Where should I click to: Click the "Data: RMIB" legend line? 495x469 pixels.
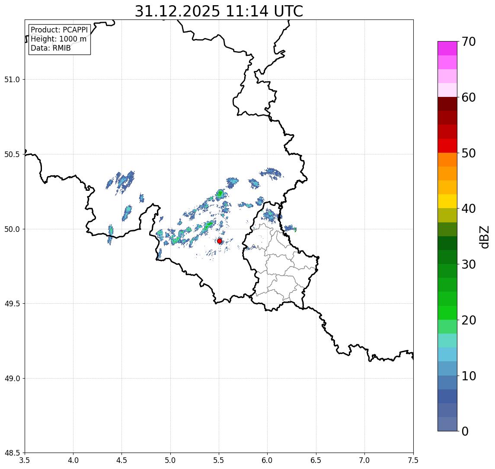tap(51, 48)
